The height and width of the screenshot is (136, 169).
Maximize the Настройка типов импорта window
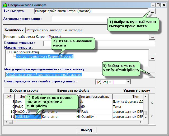(x=158, y=5)
